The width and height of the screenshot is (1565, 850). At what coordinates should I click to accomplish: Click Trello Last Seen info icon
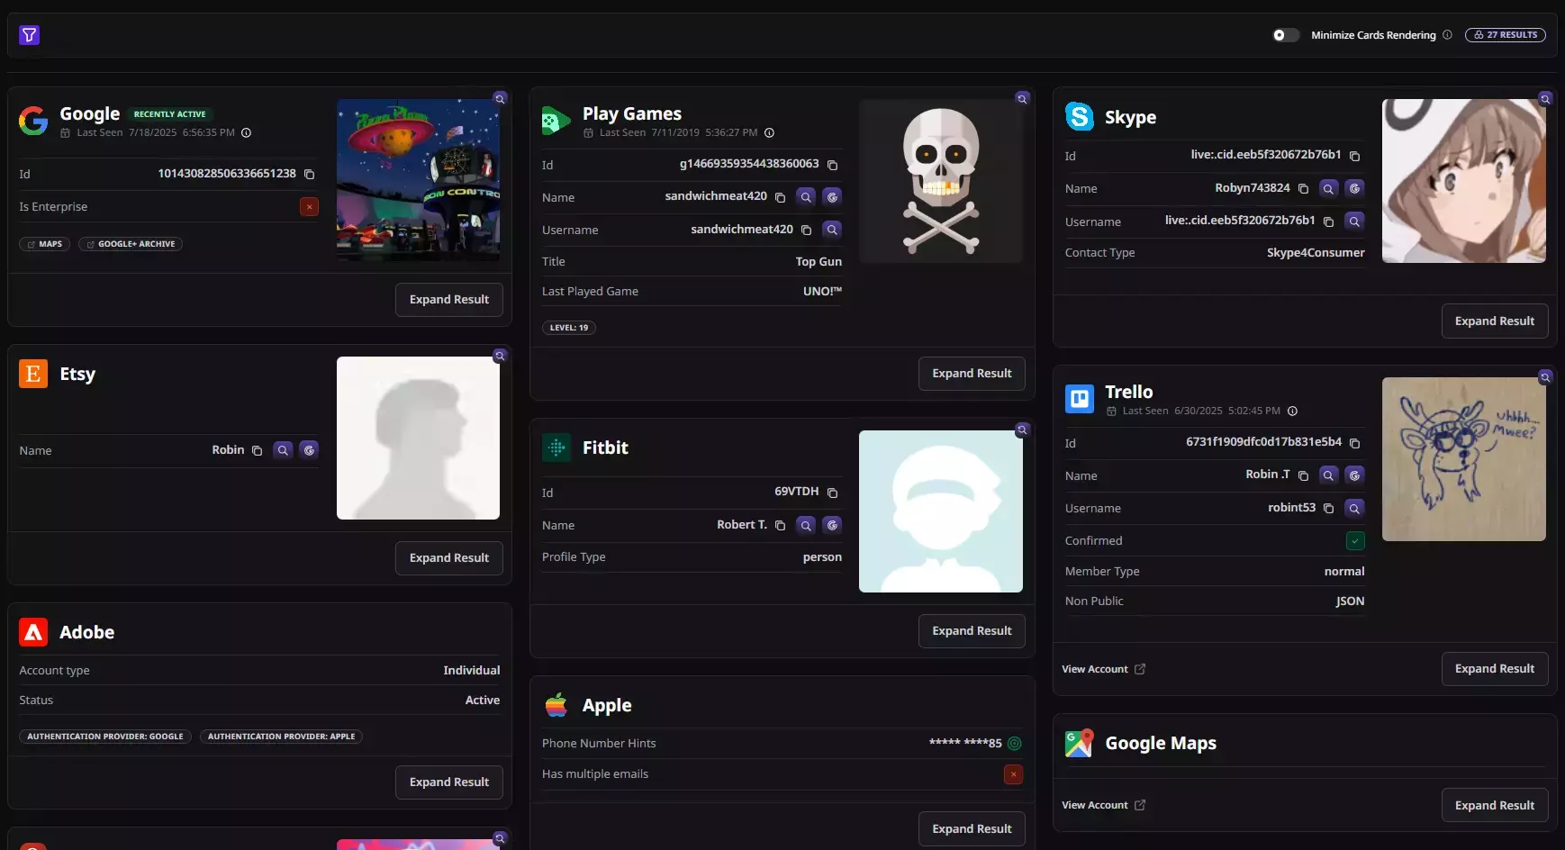click(1292, 411)
